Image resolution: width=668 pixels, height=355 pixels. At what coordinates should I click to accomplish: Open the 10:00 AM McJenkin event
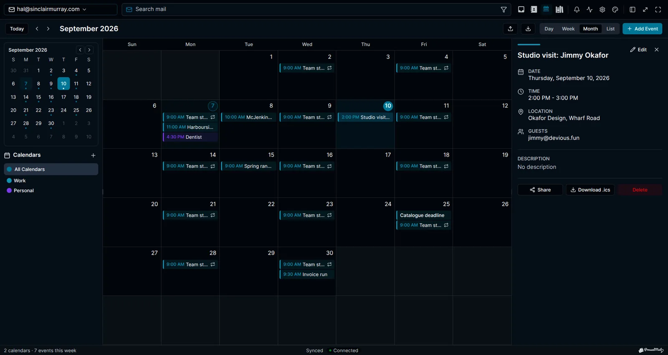point(249,117)
